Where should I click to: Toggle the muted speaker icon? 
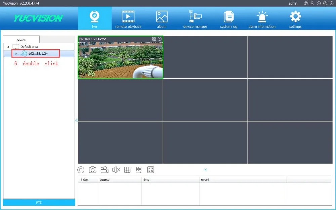coord(116,170)
